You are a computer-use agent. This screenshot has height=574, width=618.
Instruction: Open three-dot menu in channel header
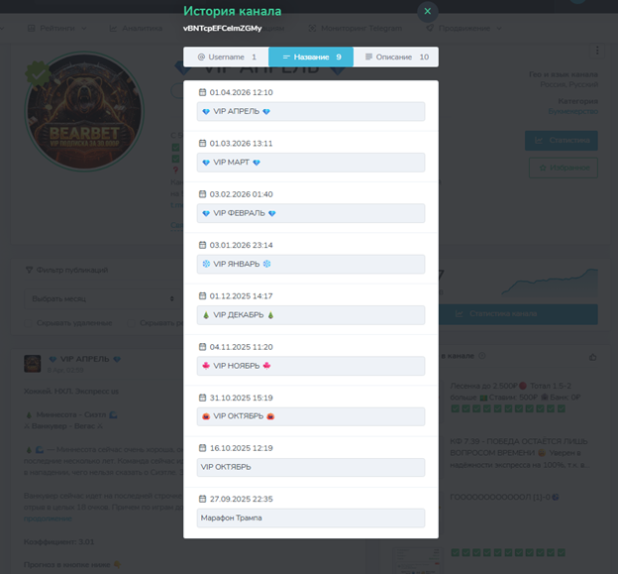click(x=597, y=51)
